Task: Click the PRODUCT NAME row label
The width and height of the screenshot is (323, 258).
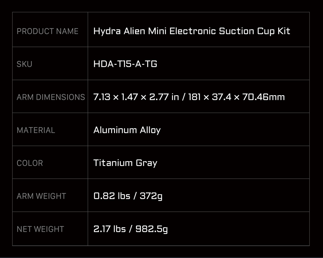Action: 47,31
